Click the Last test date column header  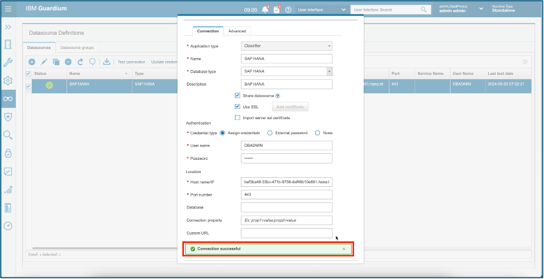(x=508, y=74)
